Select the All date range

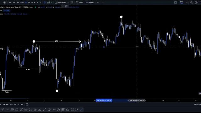[x=22, y=105]
